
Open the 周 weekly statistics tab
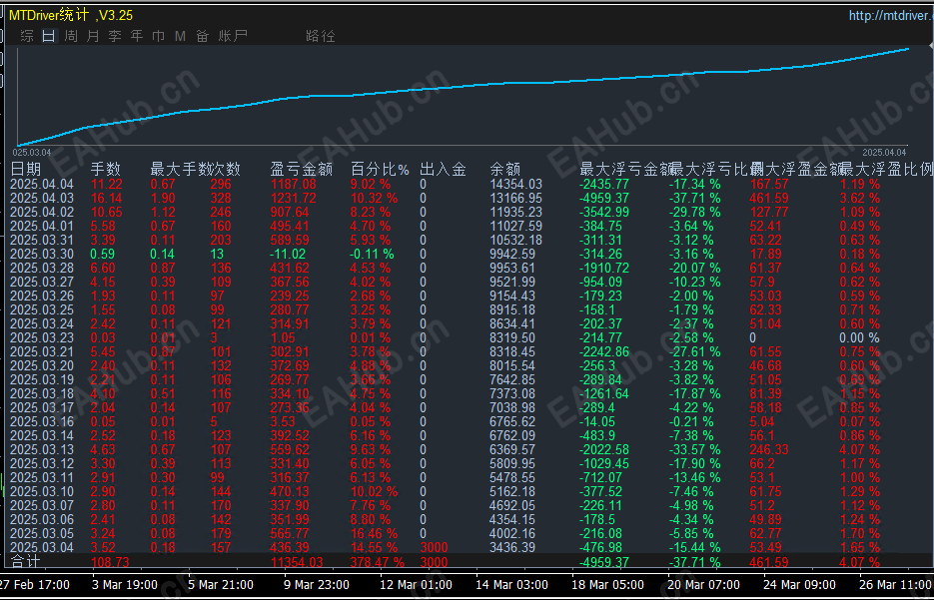point(71,36)
